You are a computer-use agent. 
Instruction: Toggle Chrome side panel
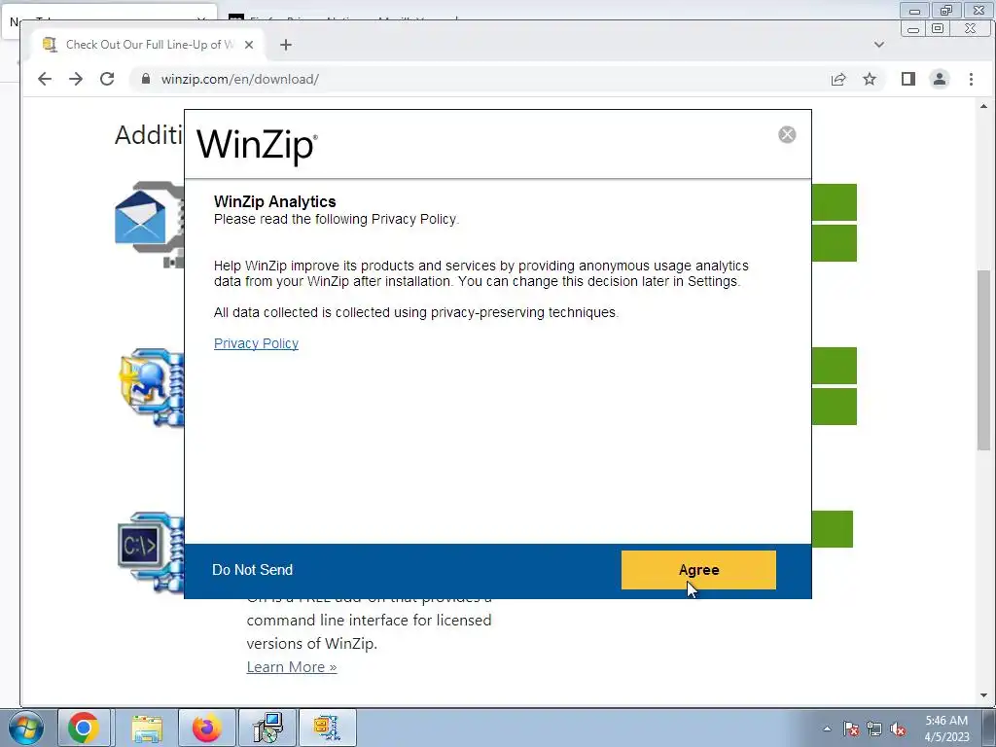point(907,79)
